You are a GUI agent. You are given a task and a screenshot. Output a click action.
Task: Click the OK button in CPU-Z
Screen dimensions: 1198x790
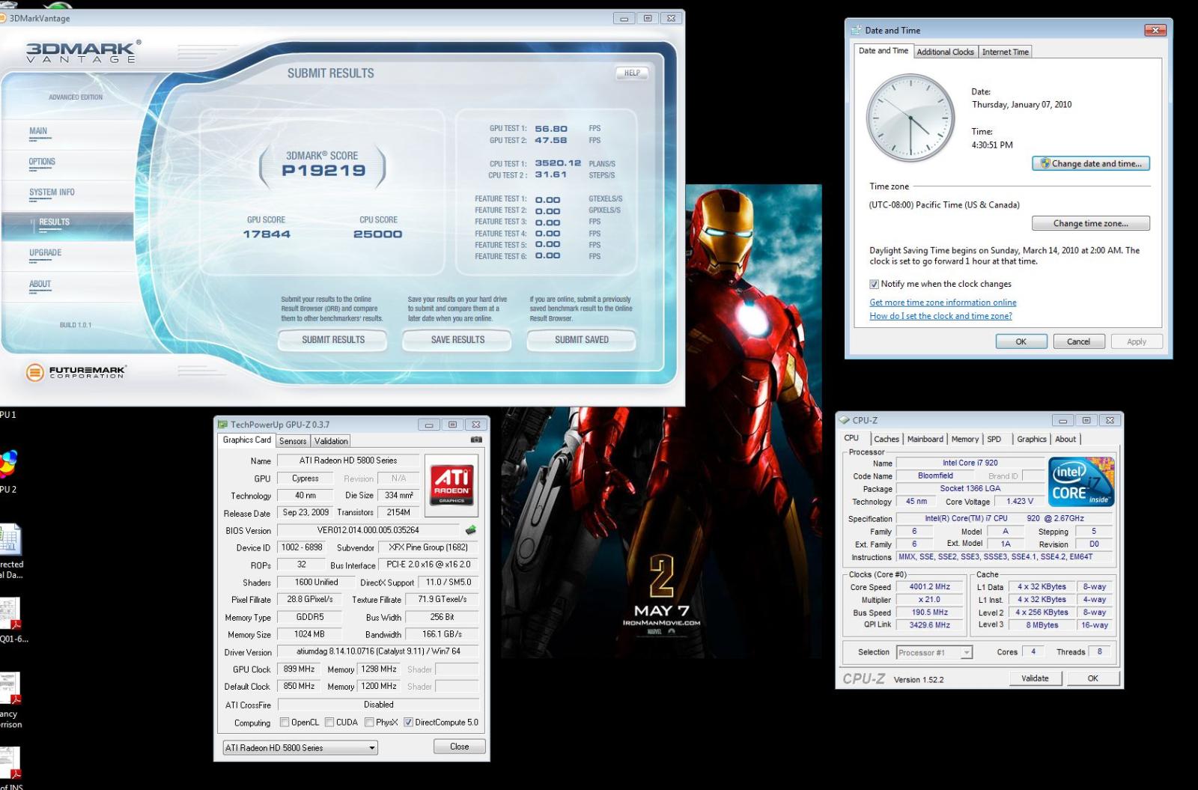pos(1093,678)
